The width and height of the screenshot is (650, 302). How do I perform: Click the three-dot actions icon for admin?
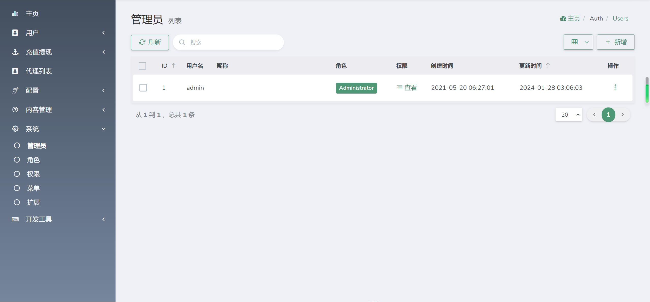click(x=615, y=87)
